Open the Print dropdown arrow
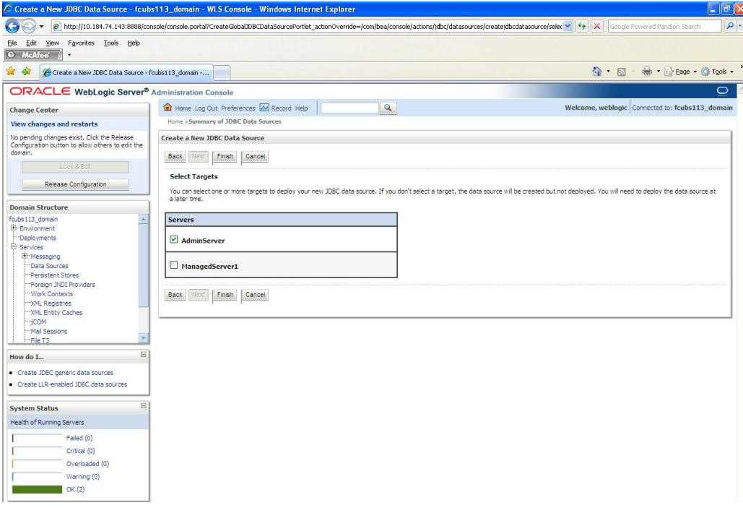The width and height of the screenshot is (743, 508). pyautogui.click(x=659, y=72)
